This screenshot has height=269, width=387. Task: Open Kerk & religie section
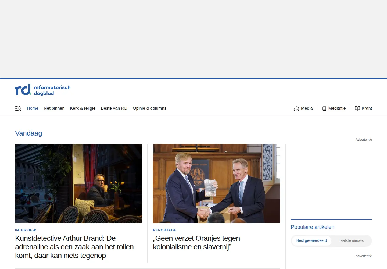pyautogui.click(x=83, y=108)
